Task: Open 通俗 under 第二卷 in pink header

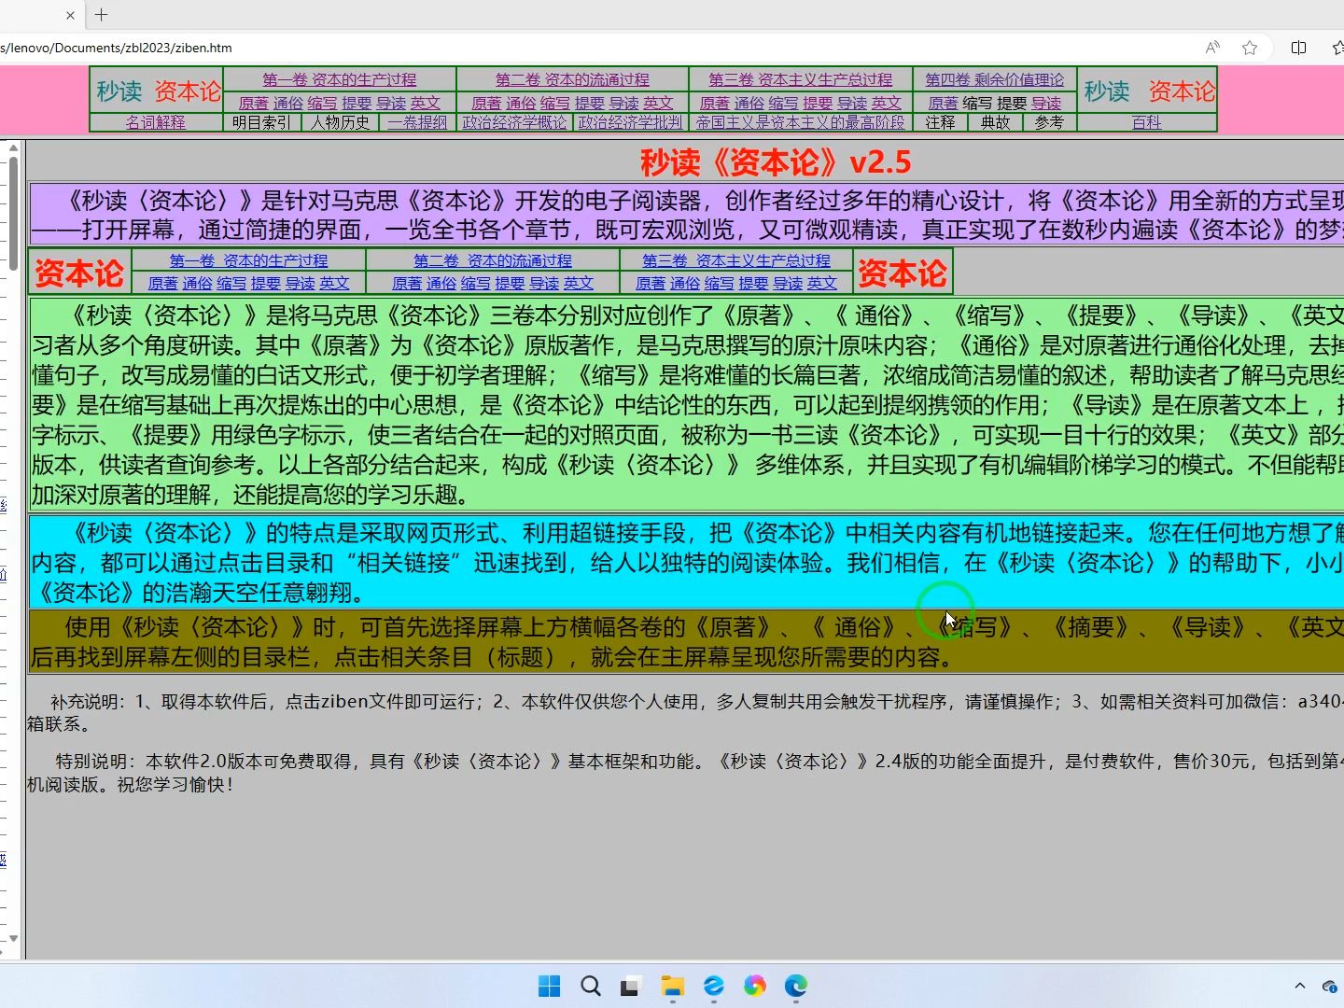Action: click(x=521, y=103)
